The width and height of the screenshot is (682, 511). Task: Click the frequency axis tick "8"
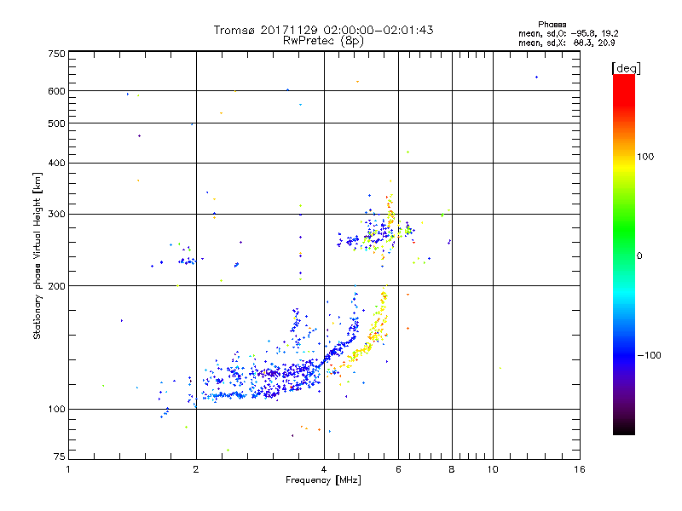(x=452, y=469)
